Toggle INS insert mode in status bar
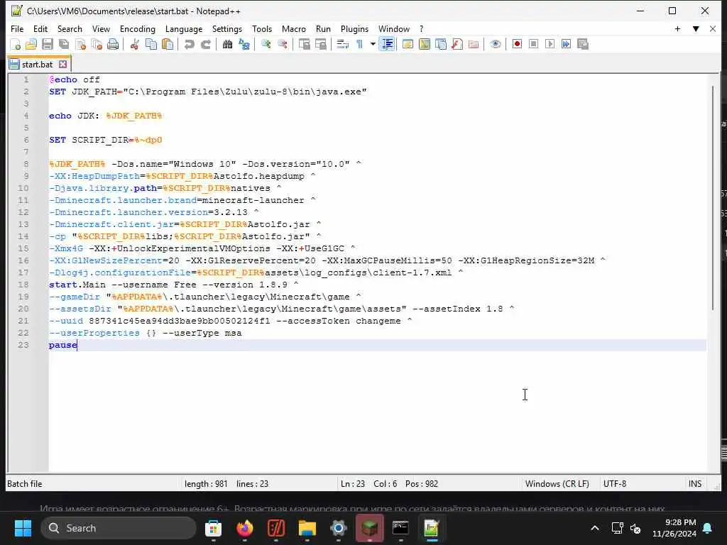 pos(694,484)
